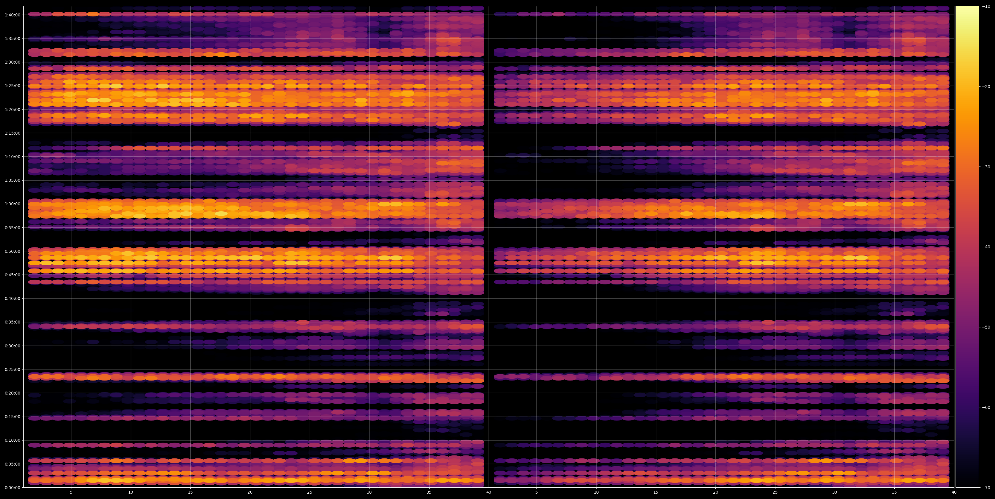This screenshot has height=499, width=995.
Task: Select x-axis label 30 under left heatmap
Action: pos(369,492)
